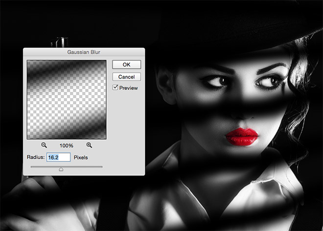Click the slider track left of the handle
This screenshot has width=323, height=231.
click(45, 167)
